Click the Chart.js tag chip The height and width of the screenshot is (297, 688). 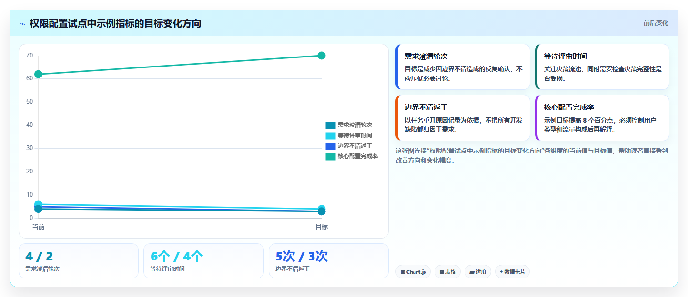(x=413, y=272)
